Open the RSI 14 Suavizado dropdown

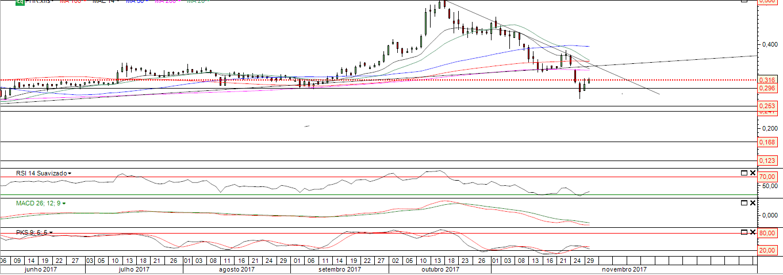(x=70, y=173)
